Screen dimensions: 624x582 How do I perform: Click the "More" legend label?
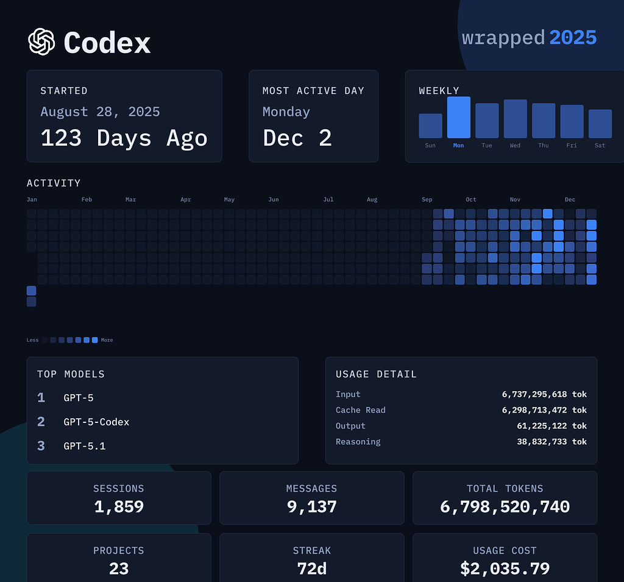[x=107, y=340]
